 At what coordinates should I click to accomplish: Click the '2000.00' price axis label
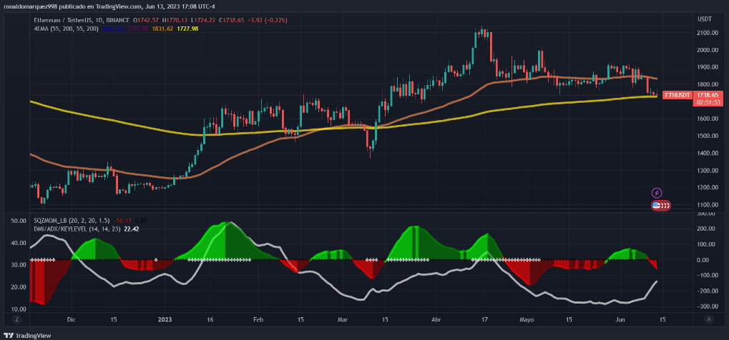[x=707, y=50]
